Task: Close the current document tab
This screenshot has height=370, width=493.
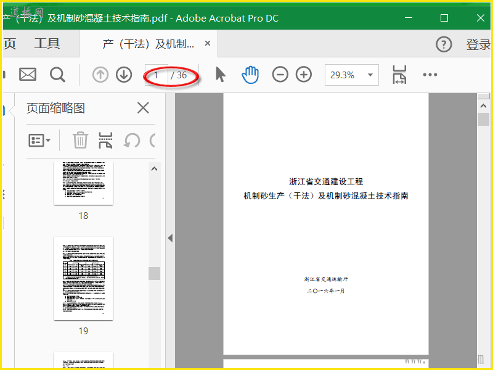Action: 208,43
